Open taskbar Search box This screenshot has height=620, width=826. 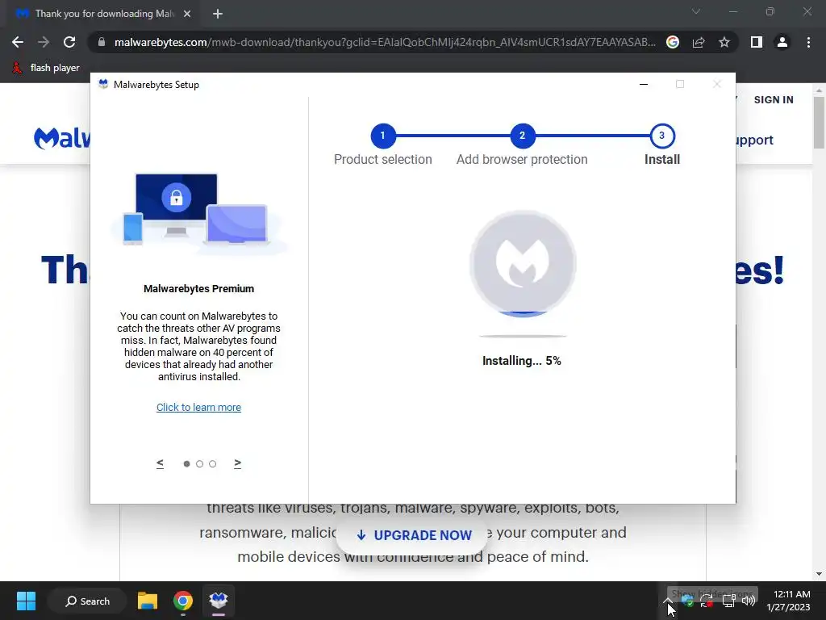[x=87, y=601]
